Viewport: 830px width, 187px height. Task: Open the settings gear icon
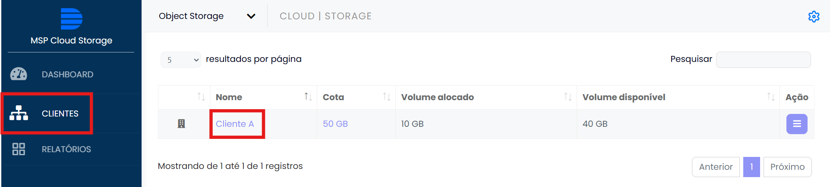814,16
